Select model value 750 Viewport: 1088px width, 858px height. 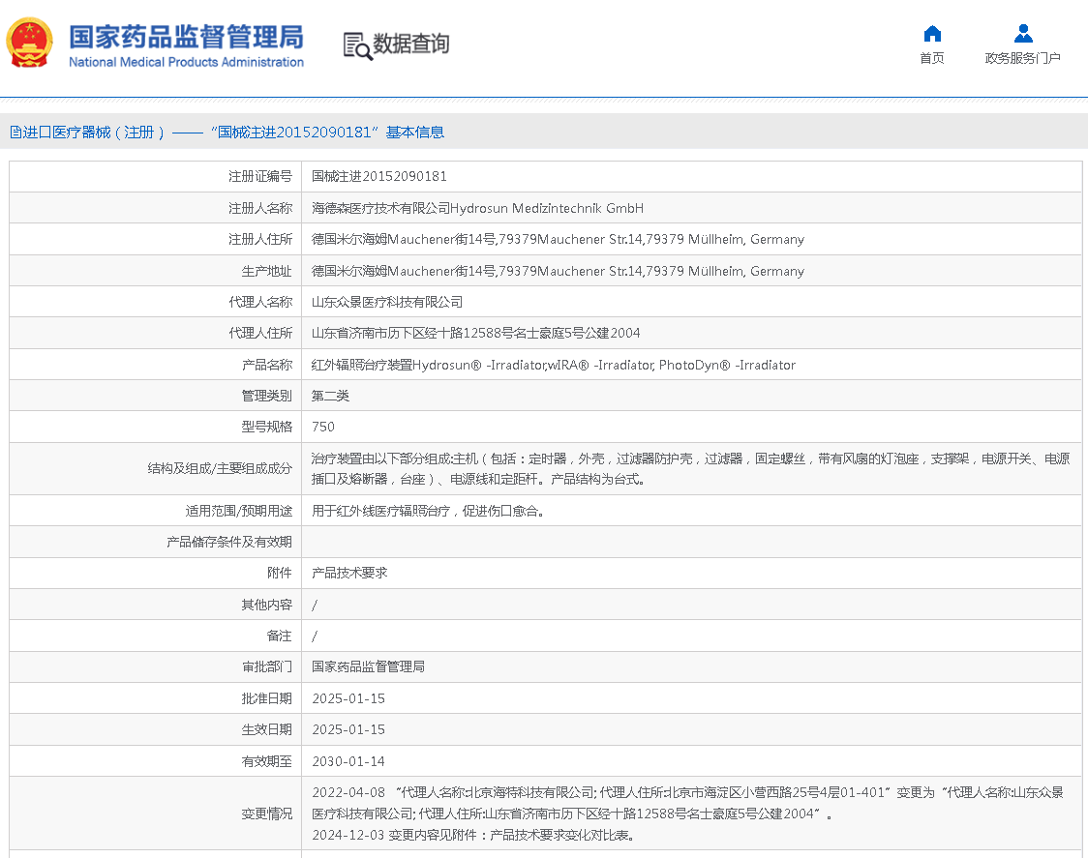[323, 427]
